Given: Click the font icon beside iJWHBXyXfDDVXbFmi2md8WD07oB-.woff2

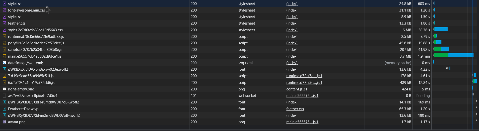Looking at the screenshot, I should (4, 115).
